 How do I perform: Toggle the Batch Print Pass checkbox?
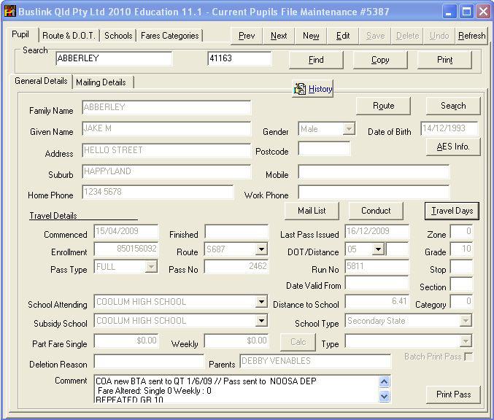pyautogui.click(x=468, y=357)
